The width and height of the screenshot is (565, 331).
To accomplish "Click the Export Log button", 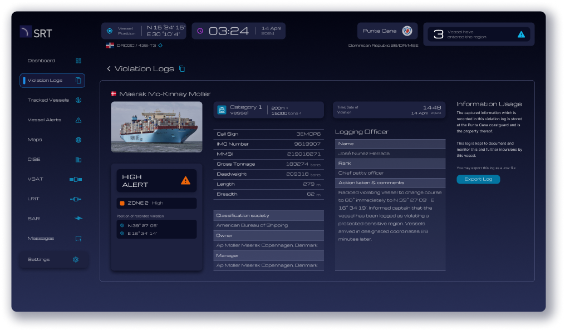I will pos(478,179).
